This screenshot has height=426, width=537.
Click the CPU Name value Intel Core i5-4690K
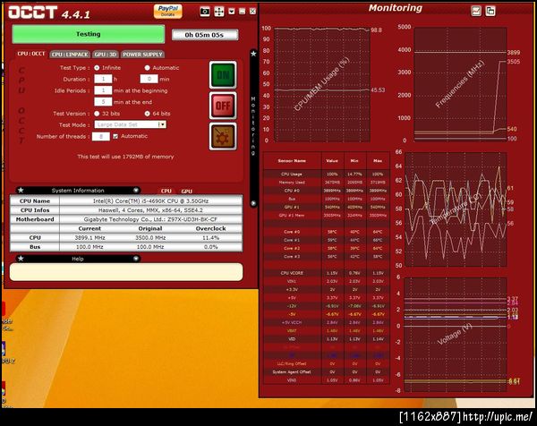(150, 201)
